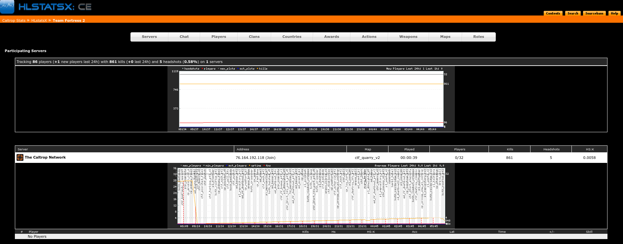Click the 00:00:39 played time cell
The width and height of the screenshot is (623, 244).
tap(409, 158)
